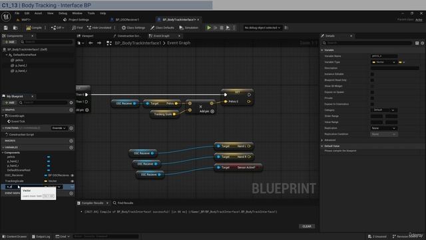
Task: Open the functions Override dropdown
Action: tap(59, 128)
